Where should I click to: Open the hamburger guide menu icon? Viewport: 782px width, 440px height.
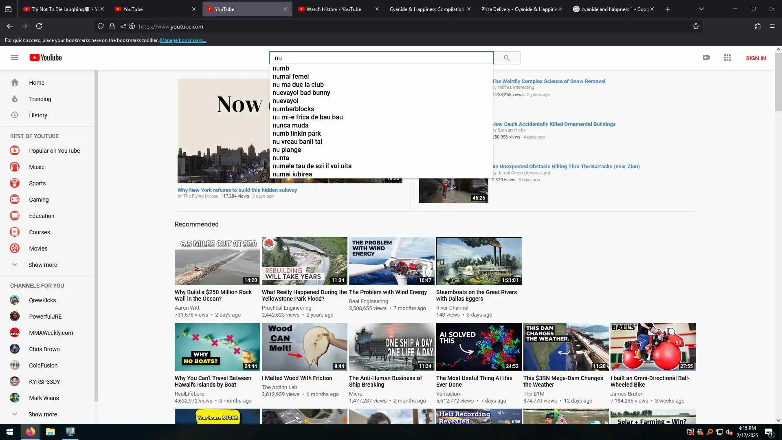click(15, 57)
